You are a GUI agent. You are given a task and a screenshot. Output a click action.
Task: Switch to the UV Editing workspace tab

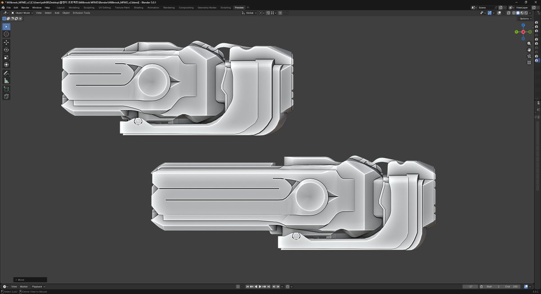point(105,8)
